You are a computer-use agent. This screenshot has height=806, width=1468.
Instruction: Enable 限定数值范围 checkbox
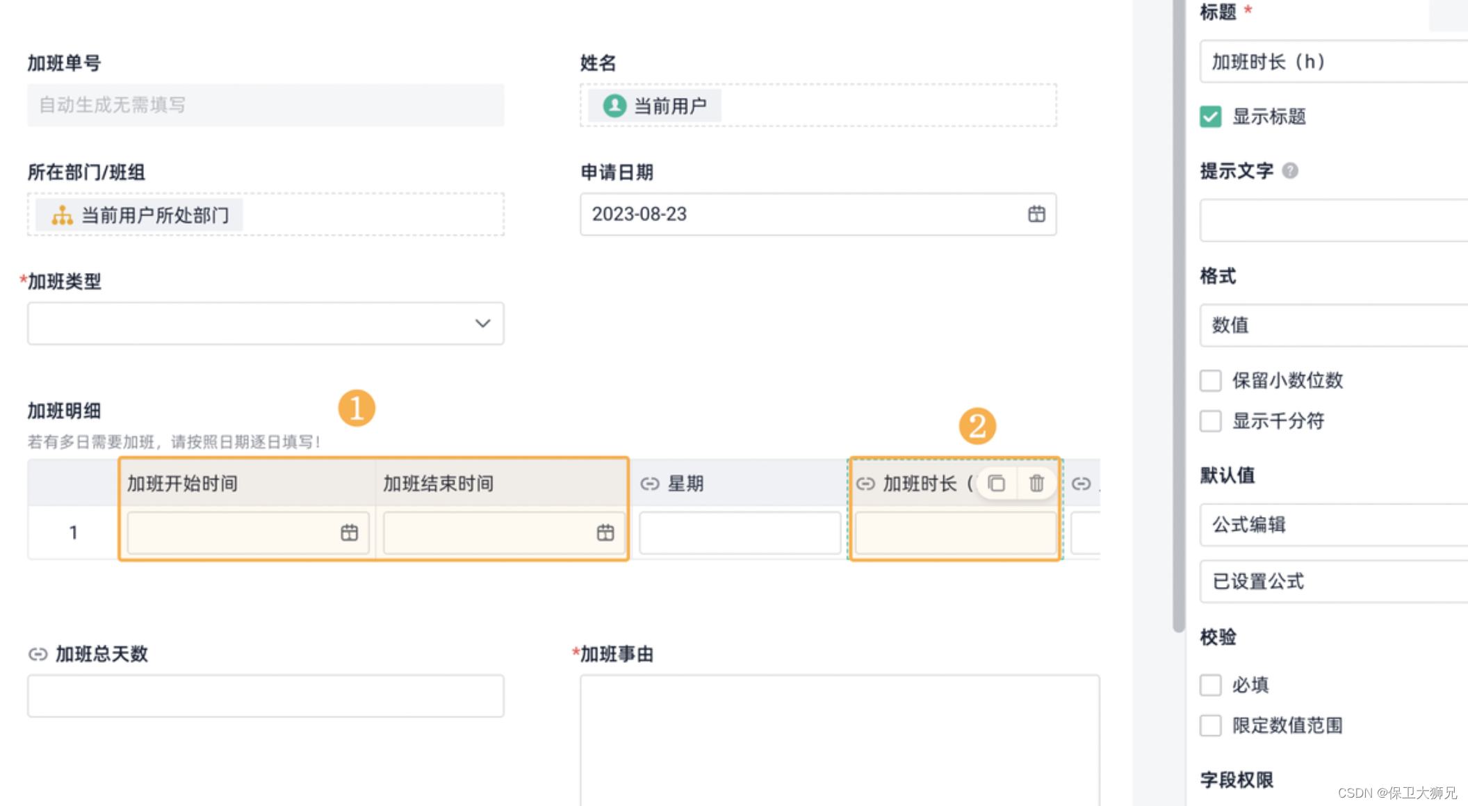tap(1210, 725)
